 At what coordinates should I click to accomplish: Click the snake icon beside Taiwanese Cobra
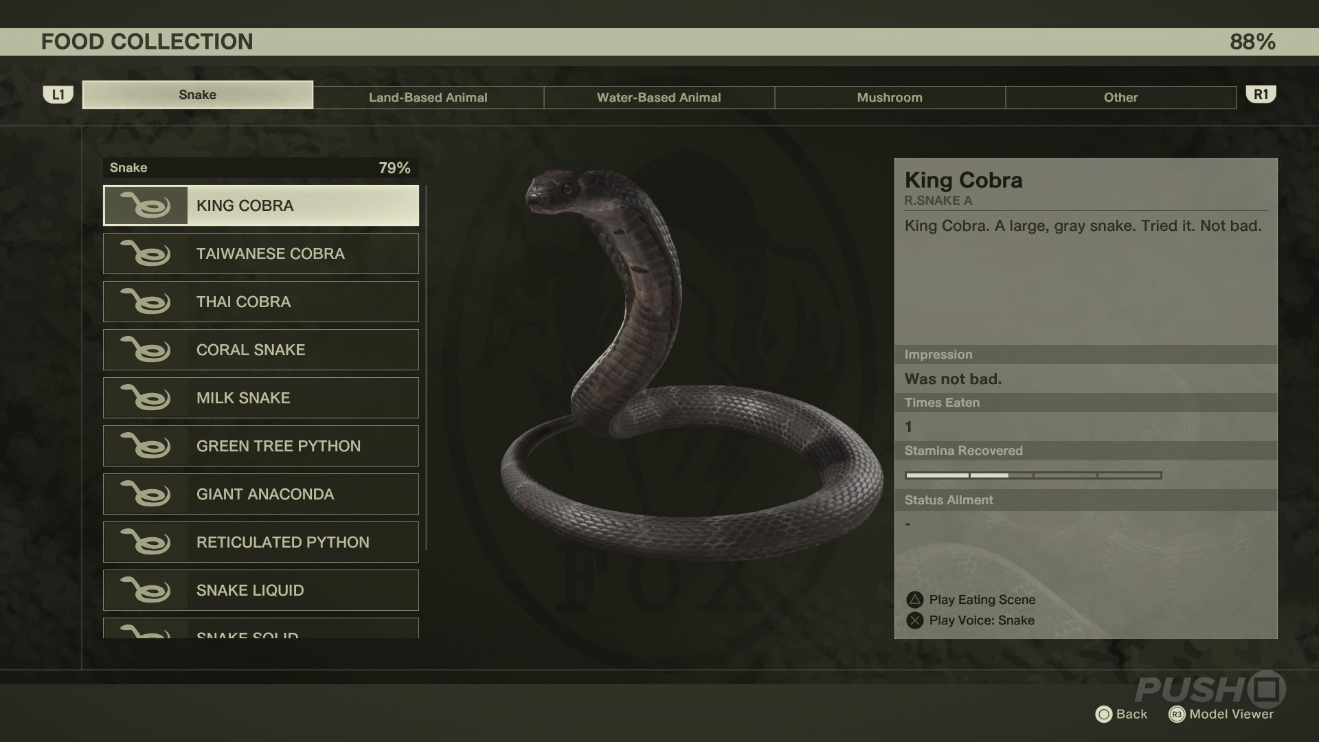click(x=145, y=254)
